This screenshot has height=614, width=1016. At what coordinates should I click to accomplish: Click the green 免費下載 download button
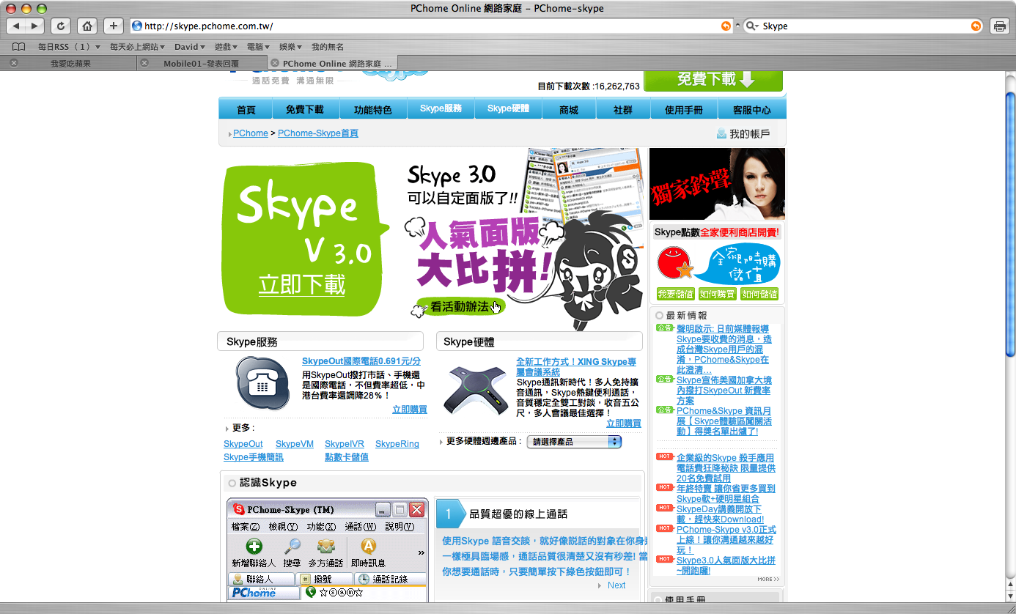point(713,80)
